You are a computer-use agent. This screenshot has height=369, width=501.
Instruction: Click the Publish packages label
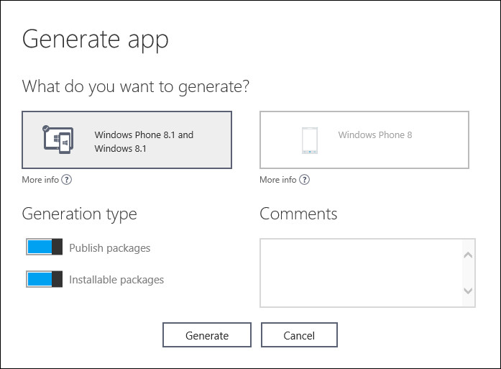point(109,248)
